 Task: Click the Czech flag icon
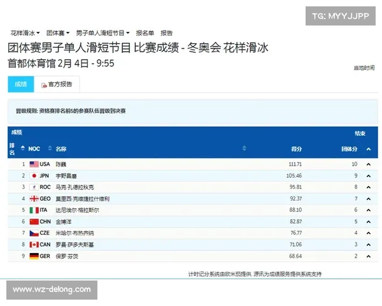point(34,233)
